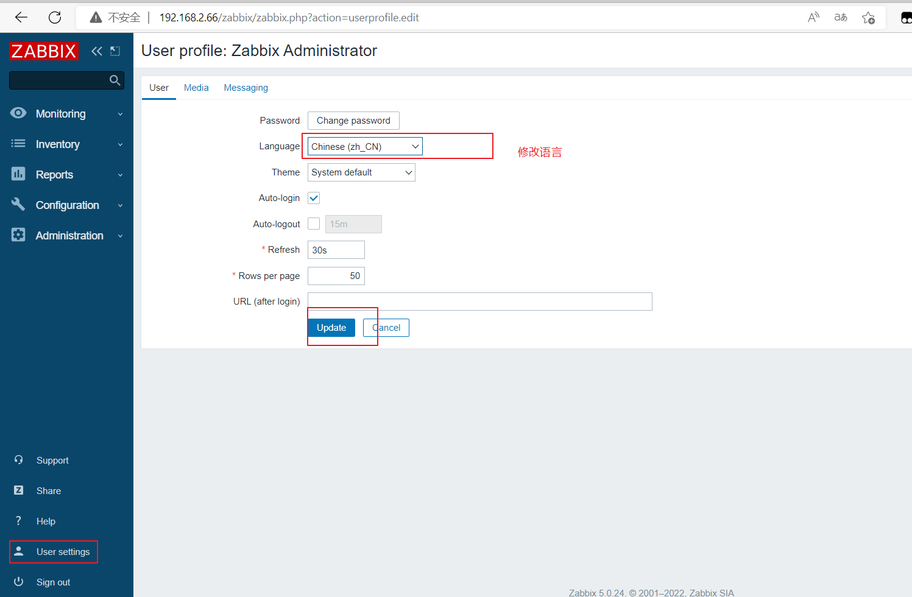Toggle sidebar kiosk/hide mode icon
This screenshot has width=912, height=597.
pos(115,51)
